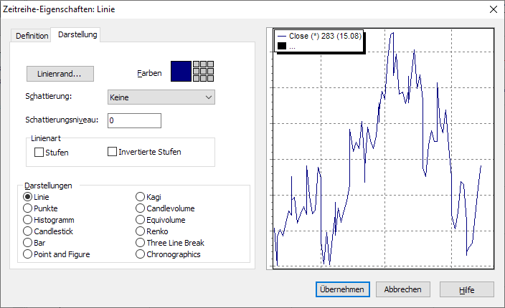Open Hilfe for this dialog

[467, 289]
